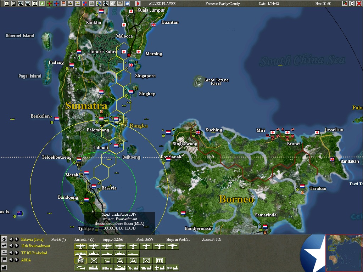Click 'Batavia [Java]' base name text
Screen dimensions: 363x272
point(32,239)
